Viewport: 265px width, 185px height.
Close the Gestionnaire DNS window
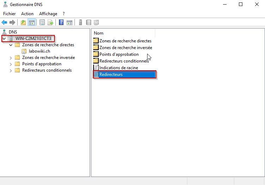[x=257, y=4]
